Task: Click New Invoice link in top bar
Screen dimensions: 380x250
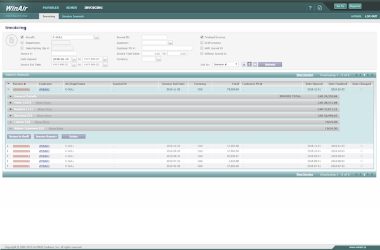Action: click(x=305, y=75)
